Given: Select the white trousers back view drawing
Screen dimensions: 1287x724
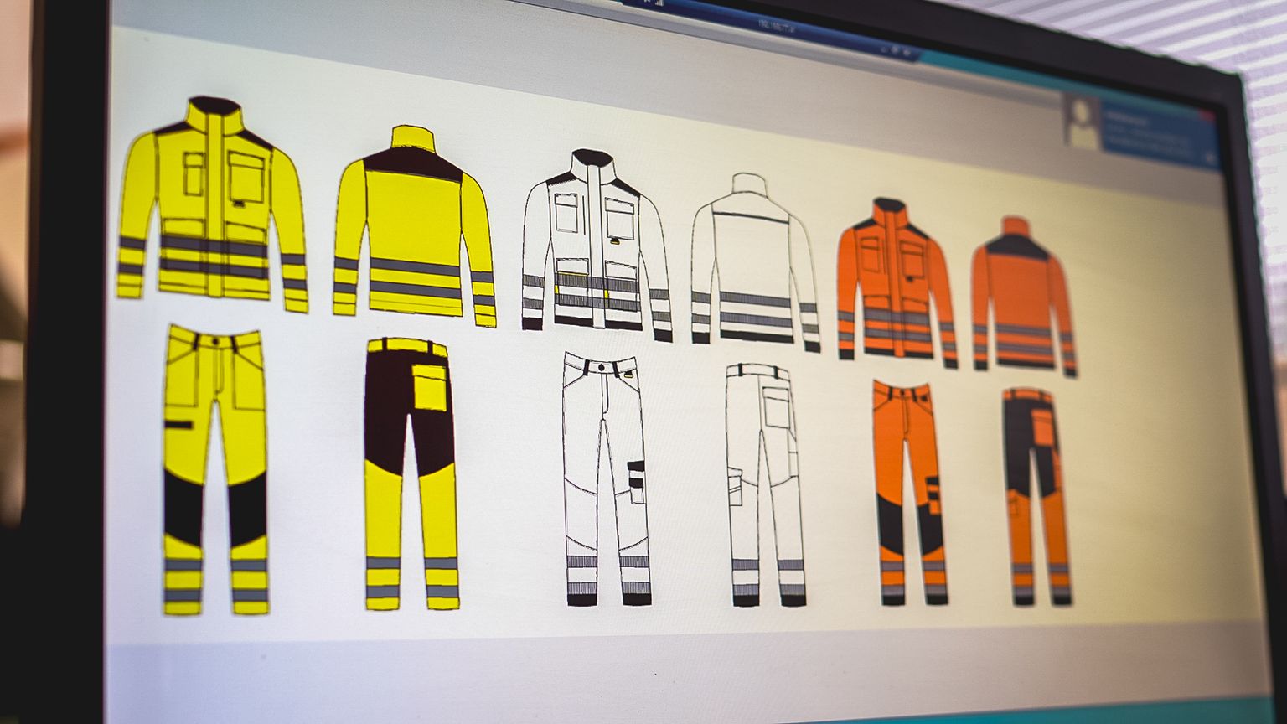Looking at the screenshot, I should click(766, 484).
